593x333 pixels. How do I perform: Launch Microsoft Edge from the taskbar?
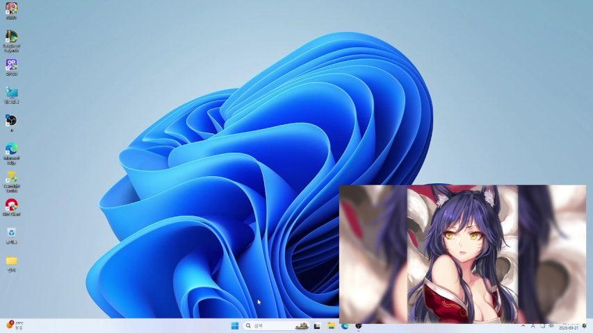pyautogui.click(x=345, y=325)
